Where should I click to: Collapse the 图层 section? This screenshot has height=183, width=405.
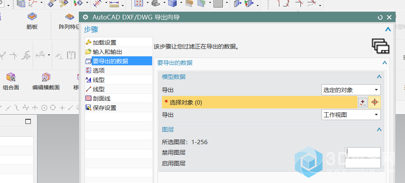379,129
